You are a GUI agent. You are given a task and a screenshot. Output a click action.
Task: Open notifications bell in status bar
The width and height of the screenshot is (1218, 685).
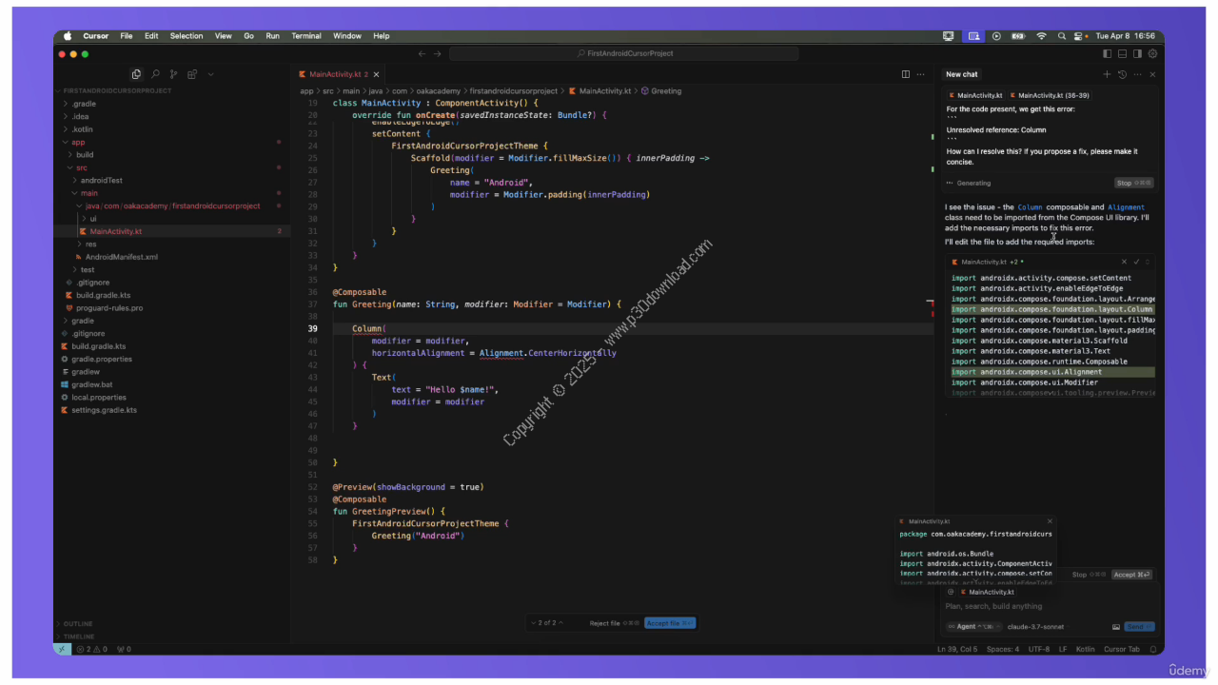(x=1152, y=649)
